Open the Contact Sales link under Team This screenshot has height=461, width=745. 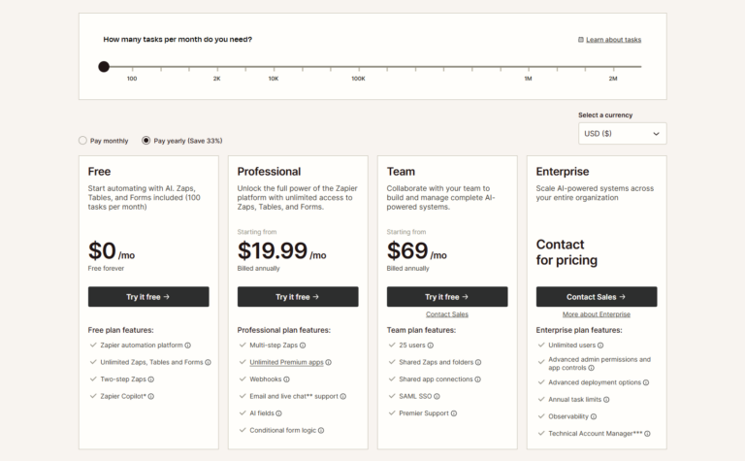447,314
